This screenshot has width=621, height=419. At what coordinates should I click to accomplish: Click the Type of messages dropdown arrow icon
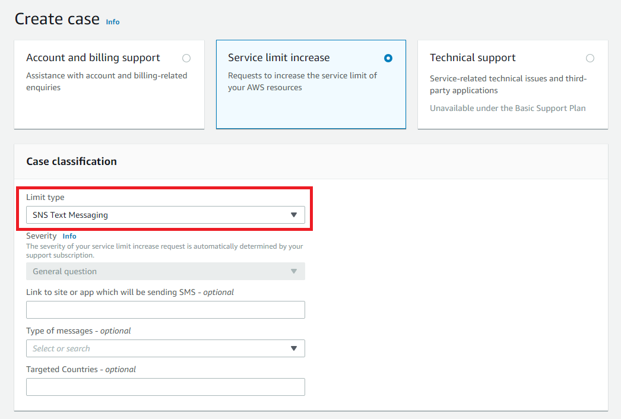pos(294,348)
